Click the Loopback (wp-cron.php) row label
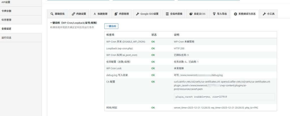 [120, 48]
